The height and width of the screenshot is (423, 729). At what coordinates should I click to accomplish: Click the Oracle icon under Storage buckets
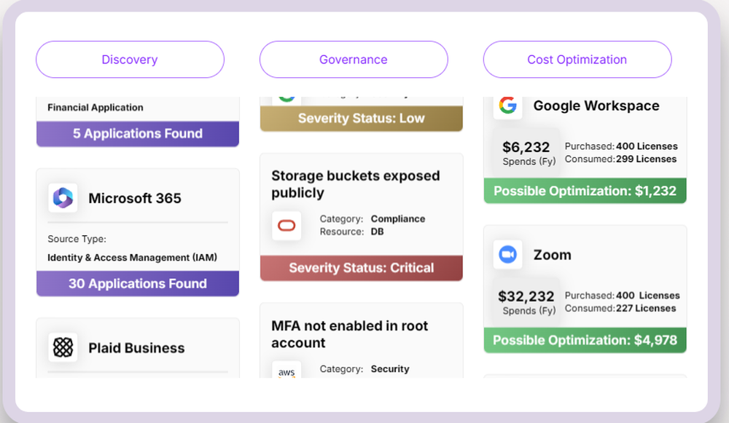[286, 226]
